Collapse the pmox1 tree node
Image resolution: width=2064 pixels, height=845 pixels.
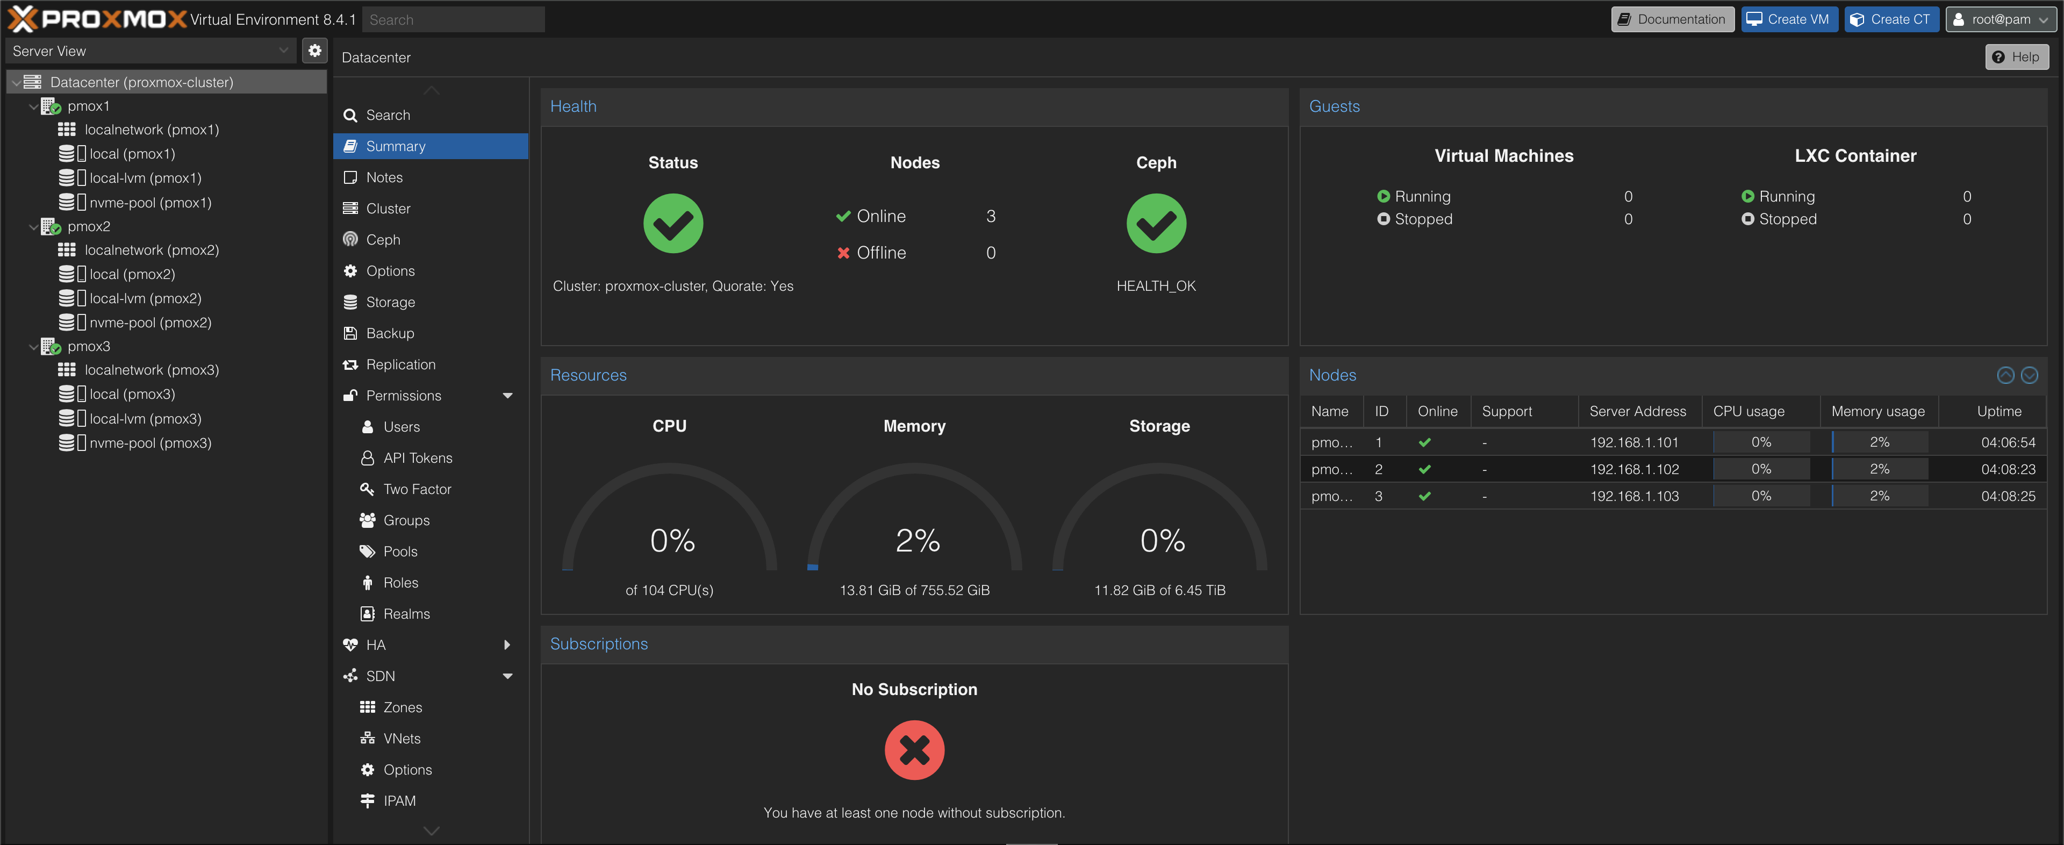pyautogui.click(x=33, y=106)
